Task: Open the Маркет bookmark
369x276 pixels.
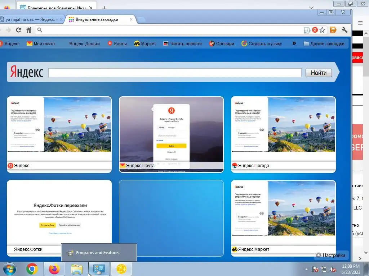Action: (x=145, y=43)
